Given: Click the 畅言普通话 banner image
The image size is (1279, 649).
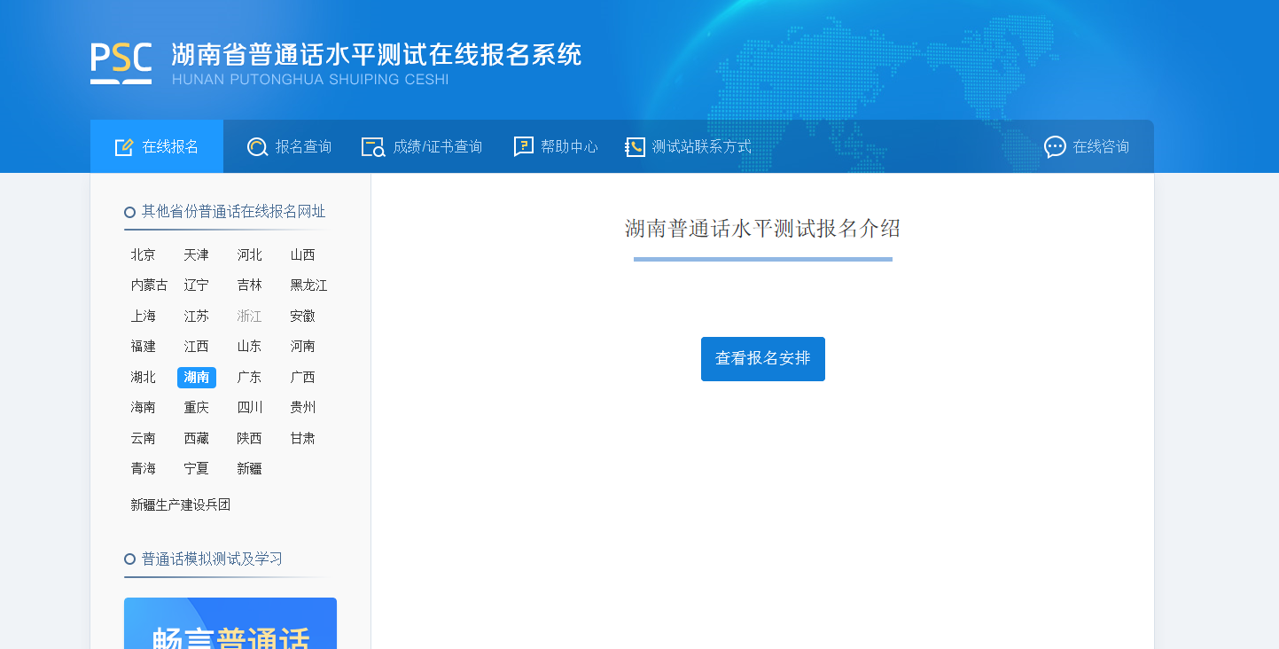Looking at the screenshot, I should [x=230, y=624].
